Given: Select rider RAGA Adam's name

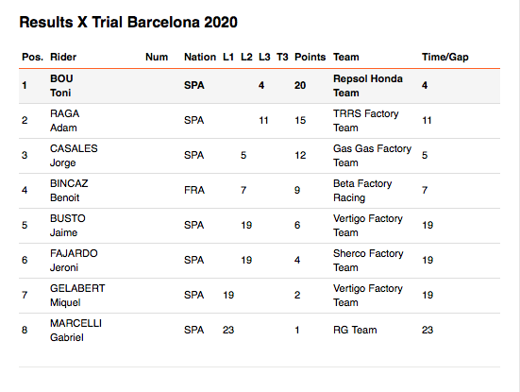Looking at the screenshot, I should [x=65, y=121].
